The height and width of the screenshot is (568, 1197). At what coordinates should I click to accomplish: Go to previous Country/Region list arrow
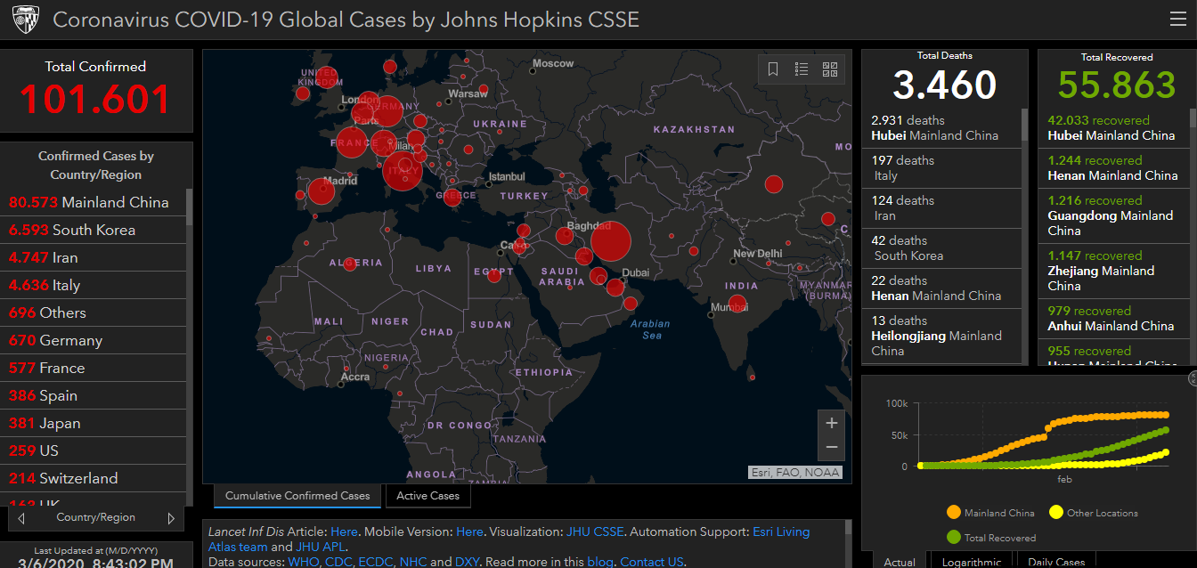(x=21, y=518)
